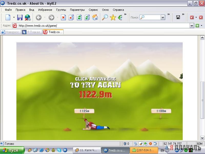The height and width of the screenshot is (154, 205).
Task: Click the green refresh page icon
Action: coord(79,17)
